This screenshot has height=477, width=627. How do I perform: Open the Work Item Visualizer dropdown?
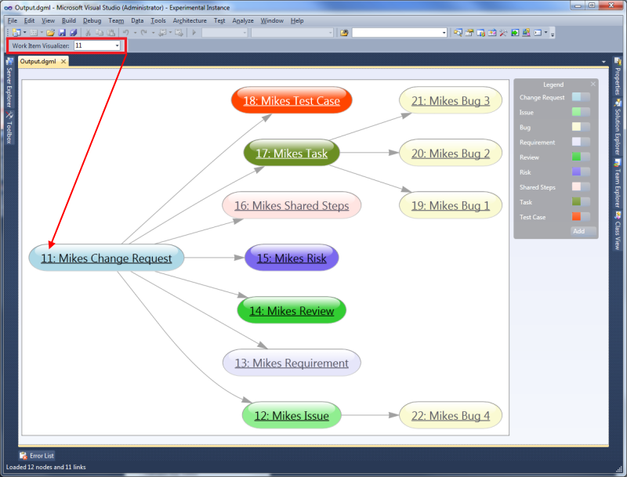click(118, 46)
